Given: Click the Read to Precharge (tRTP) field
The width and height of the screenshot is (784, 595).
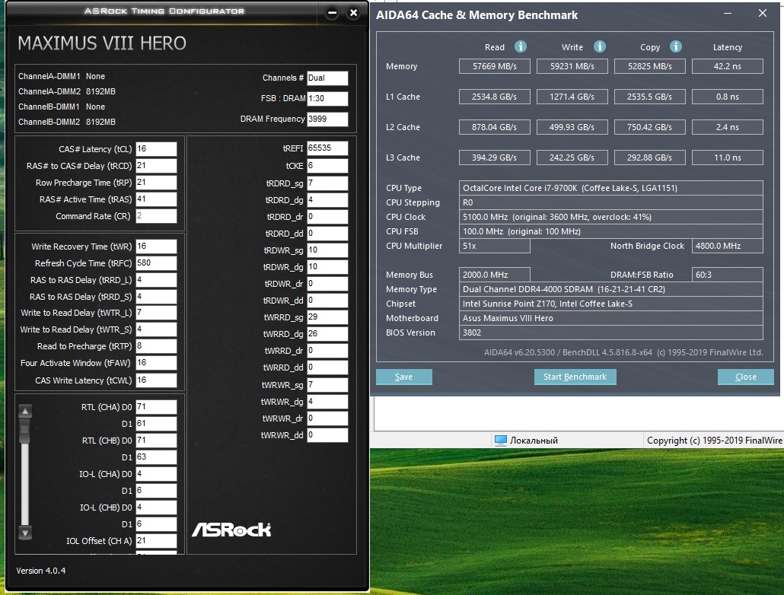Looking at the screenshot, I should (x=156, y=346).
